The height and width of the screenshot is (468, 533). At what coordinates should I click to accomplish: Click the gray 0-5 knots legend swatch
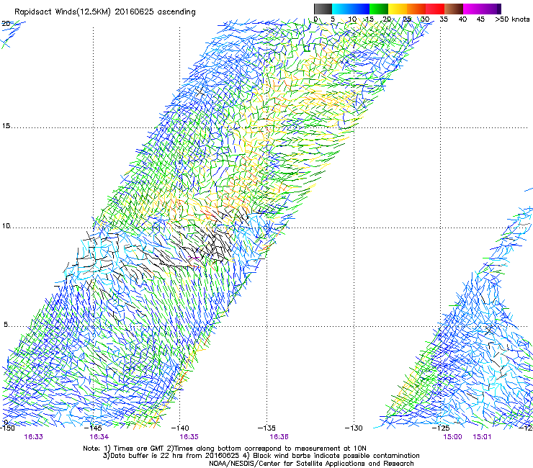(x=323, y=9)
